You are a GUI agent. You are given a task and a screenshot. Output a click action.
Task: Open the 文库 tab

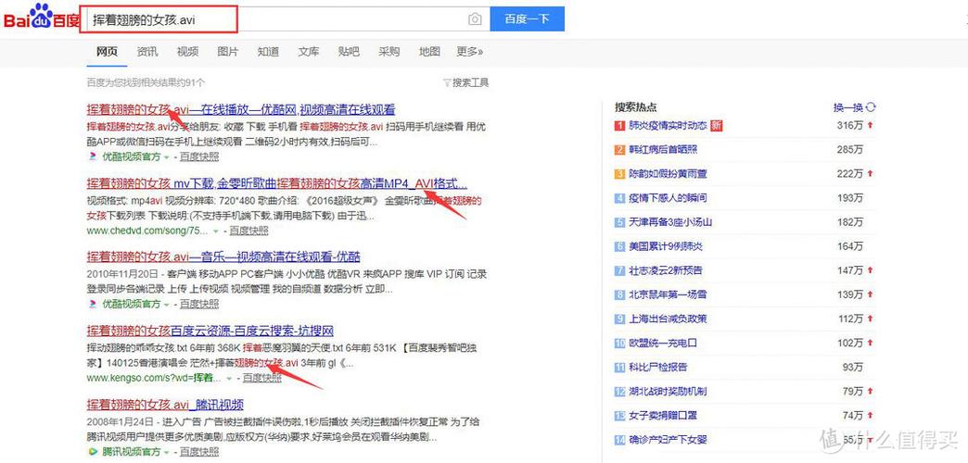coord(309,52)
